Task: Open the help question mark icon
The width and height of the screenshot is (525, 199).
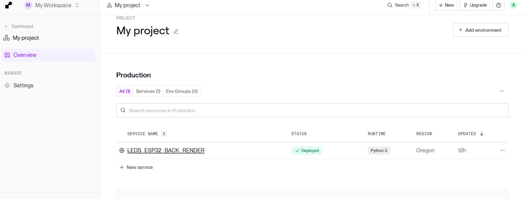Action: coord(498,5)
